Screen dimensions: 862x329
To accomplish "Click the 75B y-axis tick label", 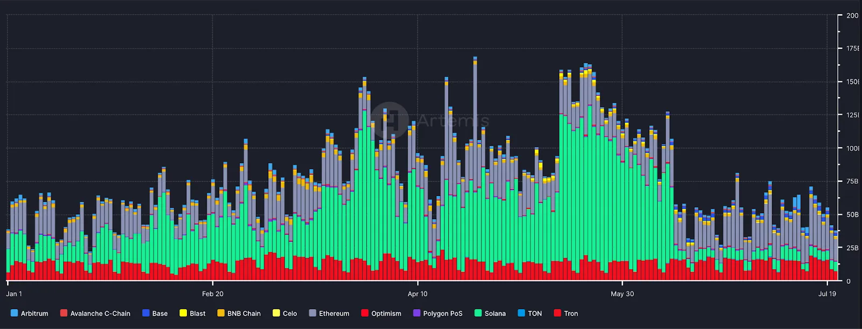I will pyautogui.click(x=852, y=181).
